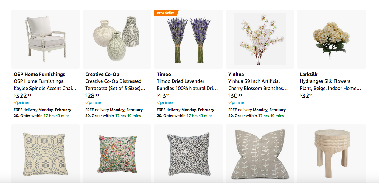Select the dried lavender bundles product image

pos(188,39)
